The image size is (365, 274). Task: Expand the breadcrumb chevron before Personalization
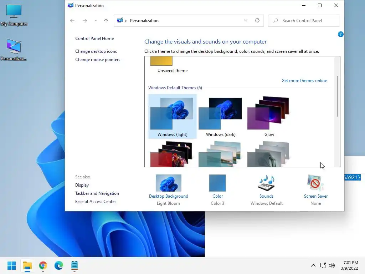tap(126, 21)
